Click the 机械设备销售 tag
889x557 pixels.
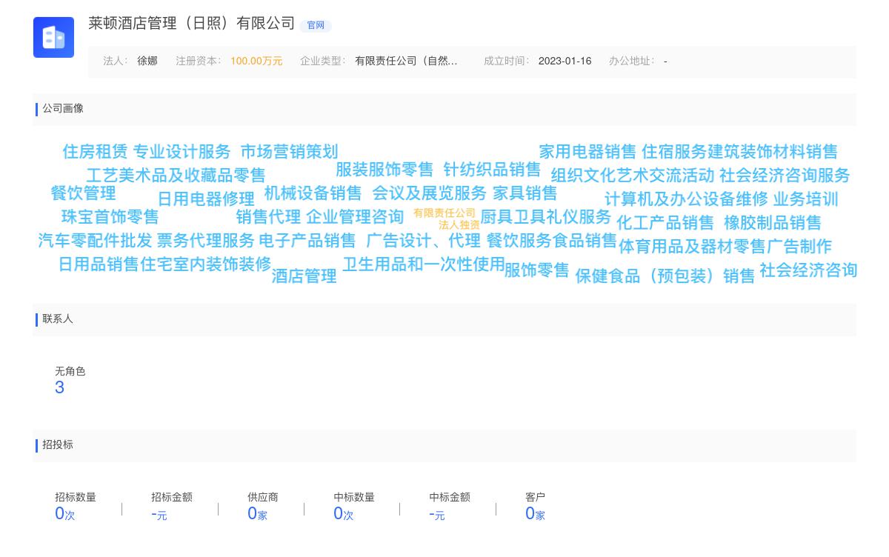(x=313, y=193)
